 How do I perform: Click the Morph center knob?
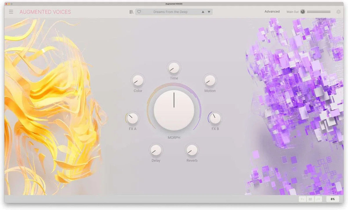tap(174, 109)
